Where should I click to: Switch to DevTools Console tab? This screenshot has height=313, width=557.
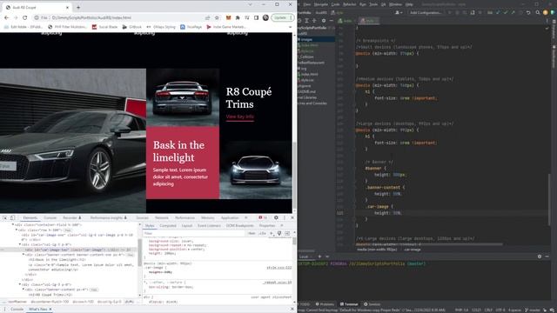click(x=50, y=217)
